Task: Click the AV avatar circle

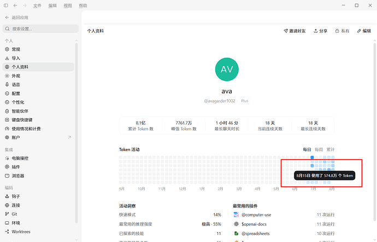Action: click(227, 69)
